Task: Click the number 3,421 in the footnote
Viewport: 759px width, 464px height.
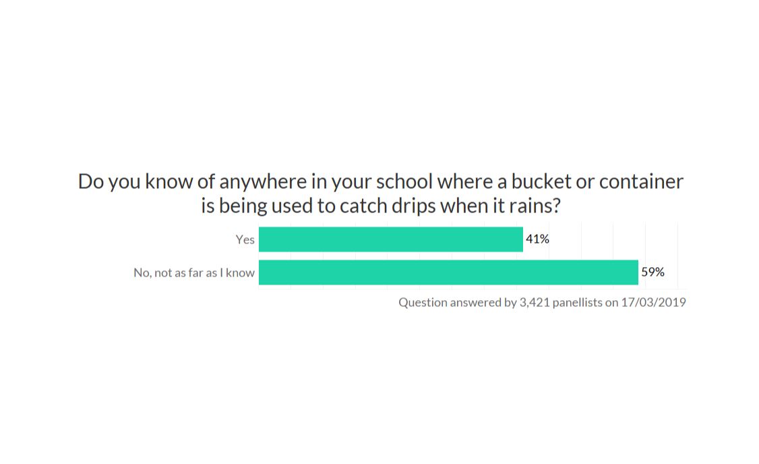Action: [x=535, y=302]
